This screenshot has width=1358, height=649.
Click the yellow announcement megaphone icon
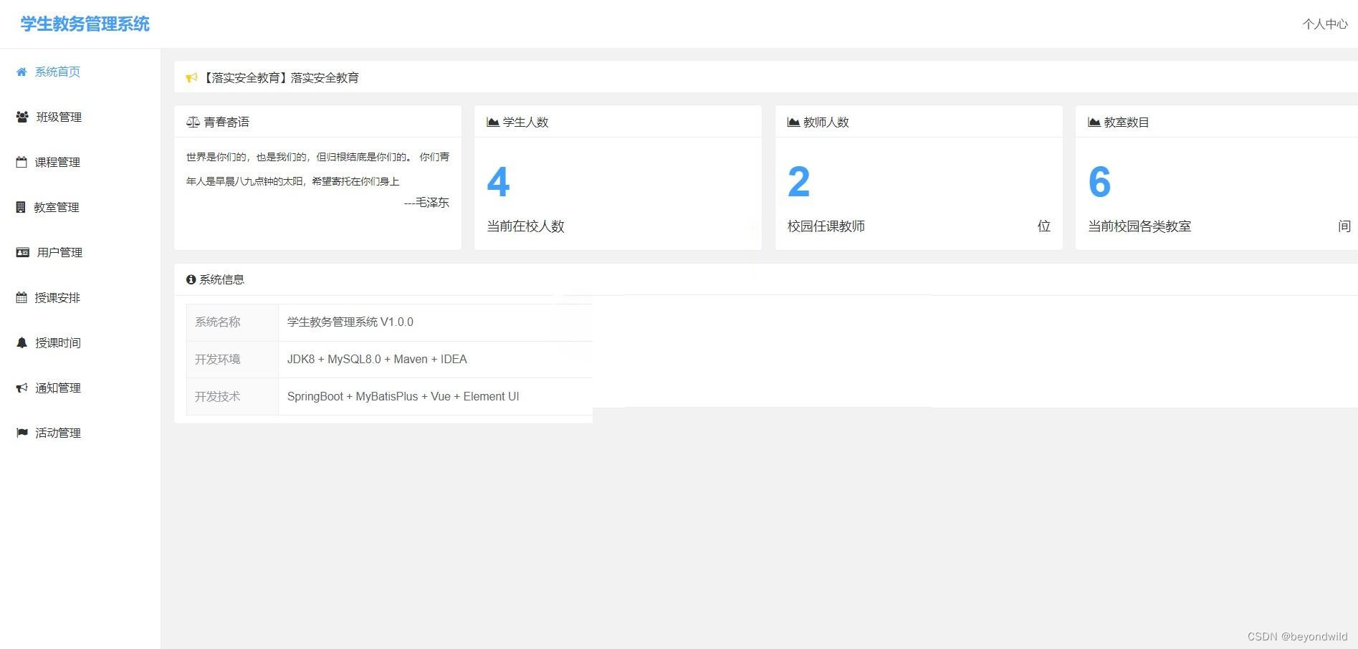point(191,77)
